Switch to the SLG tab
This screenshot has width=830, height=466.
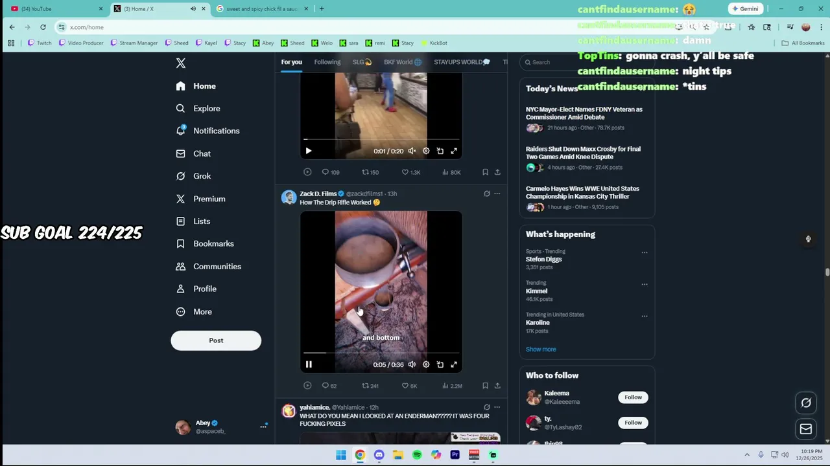[x=362, y=62]
